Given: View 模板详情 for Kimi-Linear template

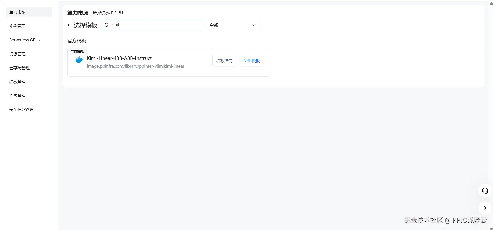Looking at the screenshot, I should click(x=224, y=61).
